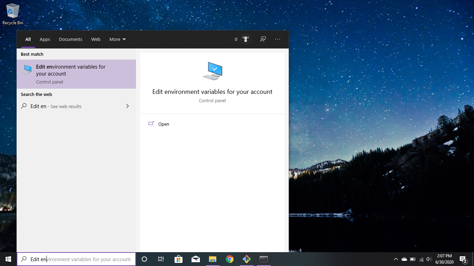Image resolution: width=474 pixels, height=266 pixels.
Task: Click the Microsoft Rewards trophy icon
Action: click(246, 39)
